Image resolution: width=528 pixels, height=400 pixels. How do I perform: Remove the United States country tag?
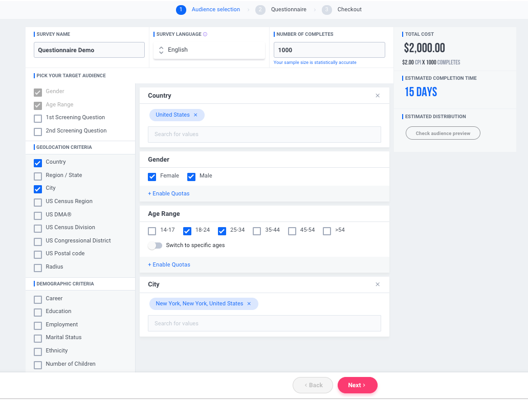point(195,115)
